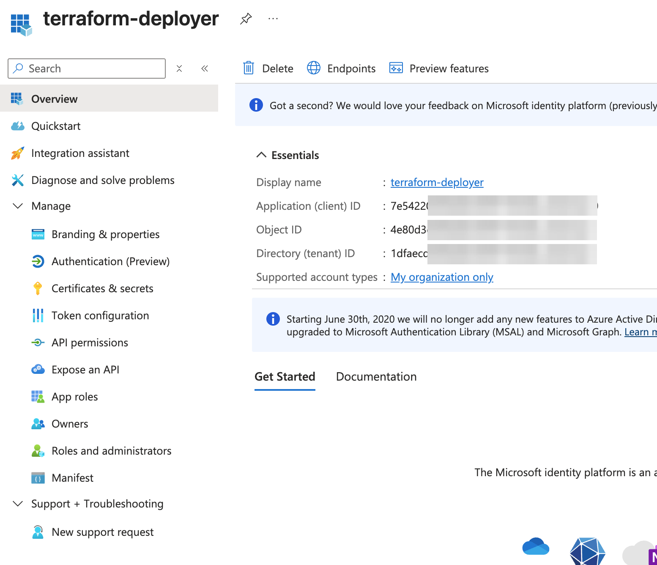657x565 pixels.
Task: Click the Preview features icon
Action: (396, 68)
